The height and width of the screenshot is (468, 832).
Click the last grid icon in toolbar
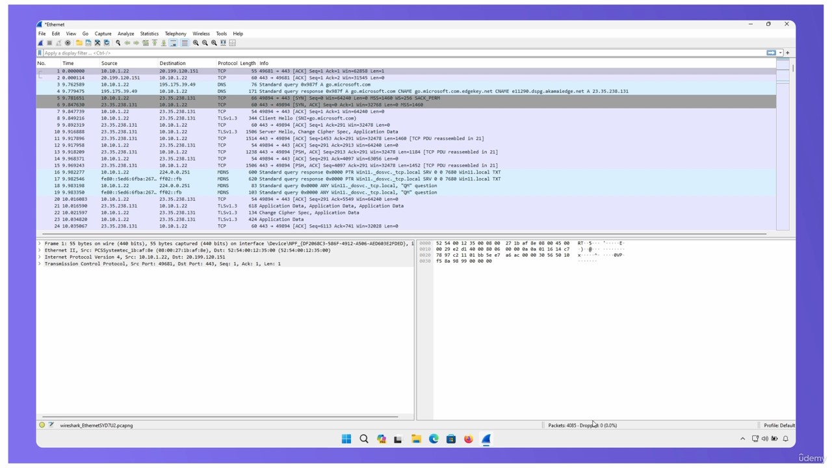pos(232,43)
